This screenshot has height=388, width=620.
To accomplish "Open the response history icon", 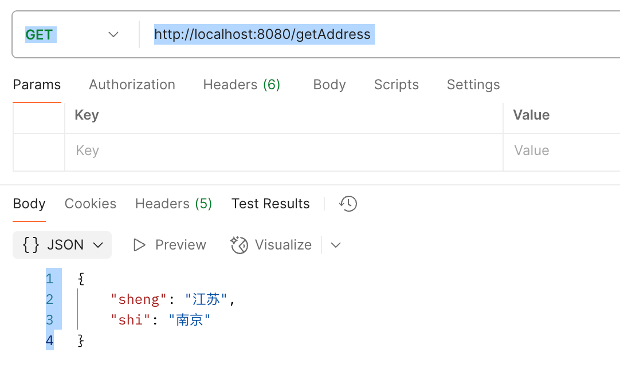I will pos(348,203).
